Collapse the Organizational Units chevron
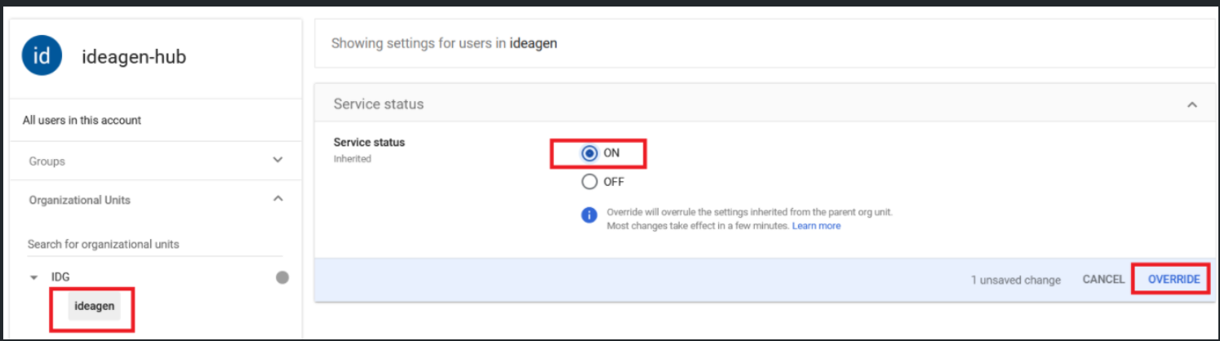 click(x=277, y=199)
